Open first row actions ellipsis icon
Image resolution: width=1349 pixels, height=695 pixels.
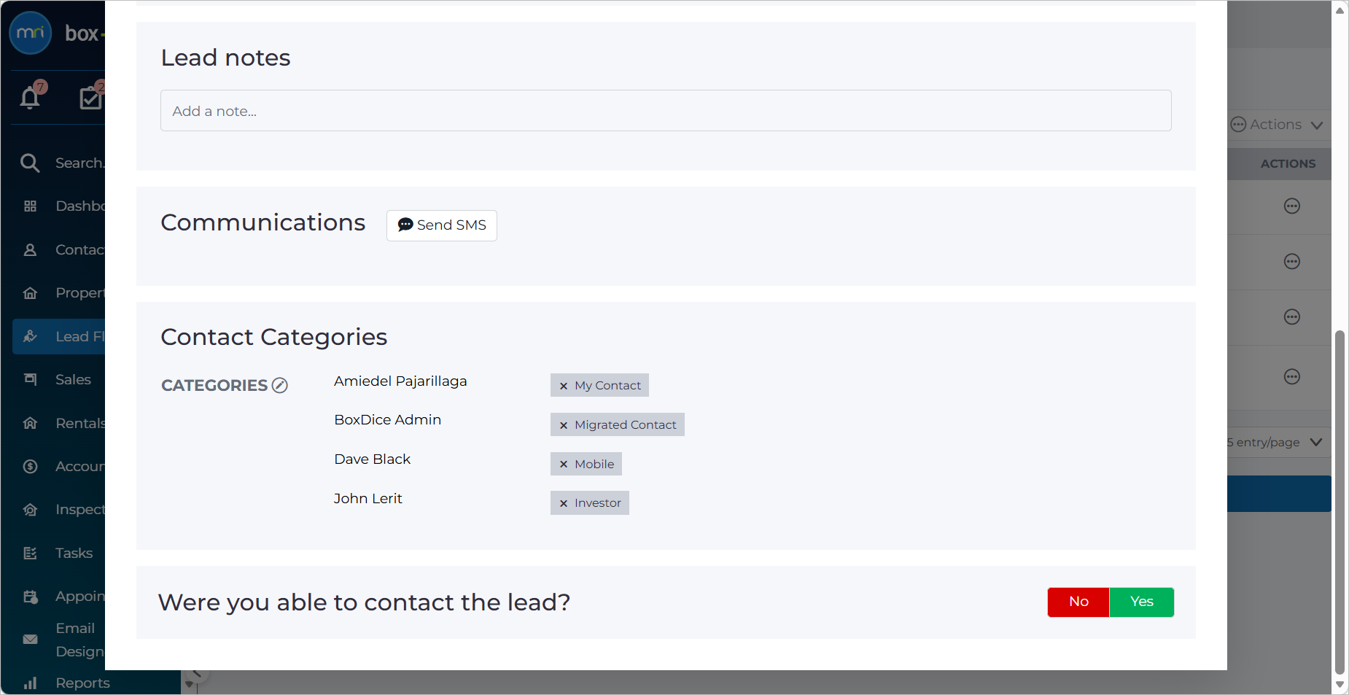pyautogui.click(x=1292, y=206)
